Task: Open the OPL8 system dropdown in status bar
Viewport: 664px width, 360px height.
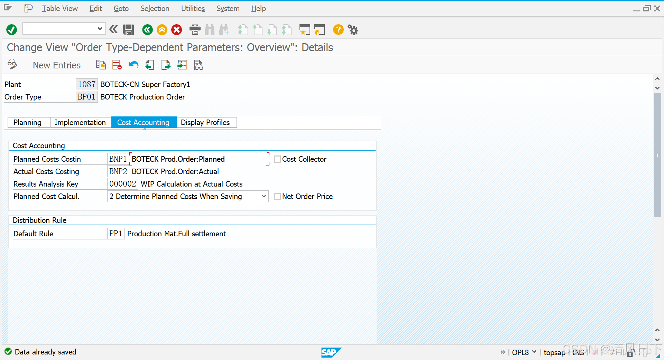Action: pos(534,352)
